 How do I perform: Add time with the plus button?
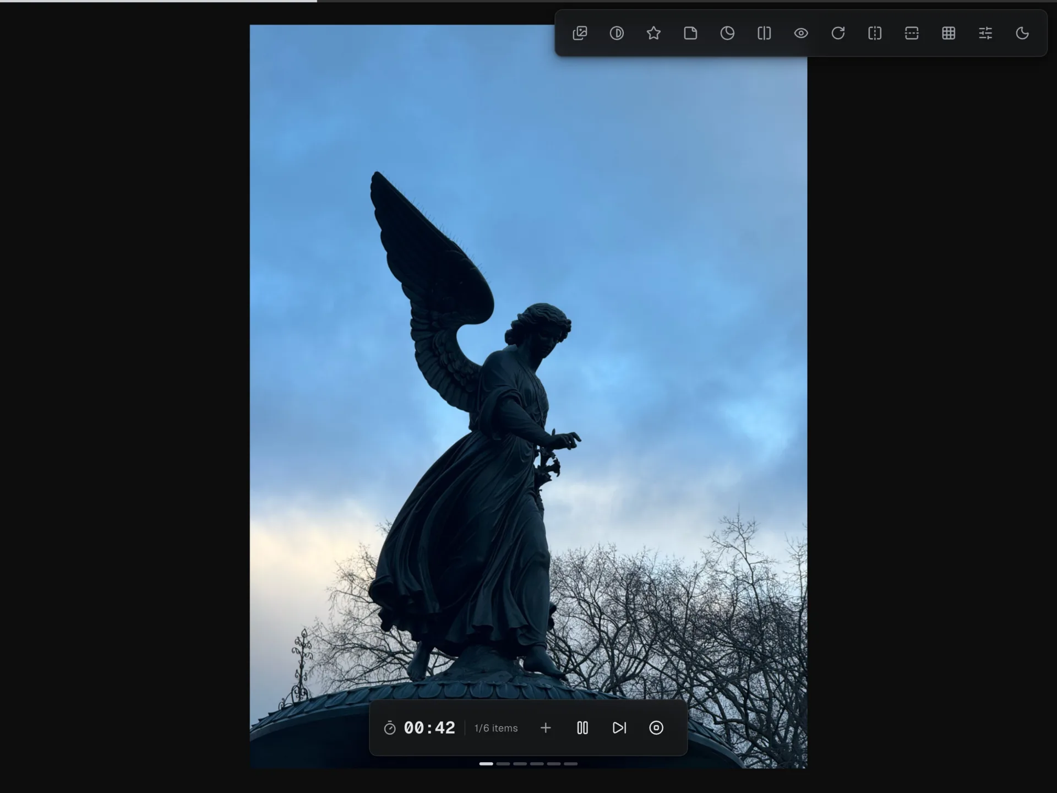[546, 728]
